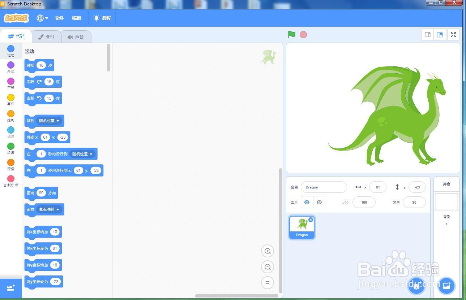
Task: Enter full screen stage mode
Action: point(453,35)
